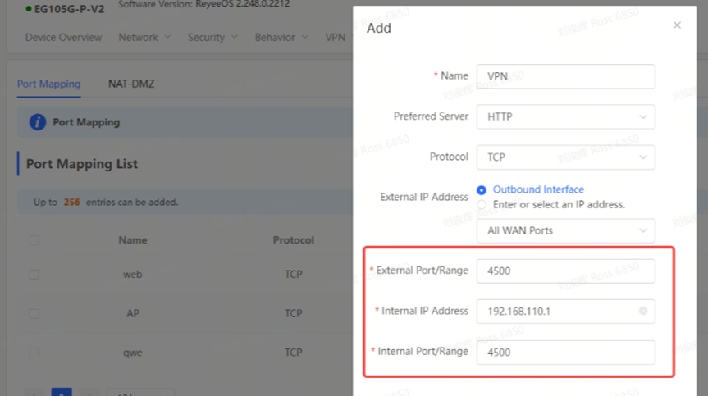
Task: Switch to the NAT-DMZ tab
Action: pos(131,84)
